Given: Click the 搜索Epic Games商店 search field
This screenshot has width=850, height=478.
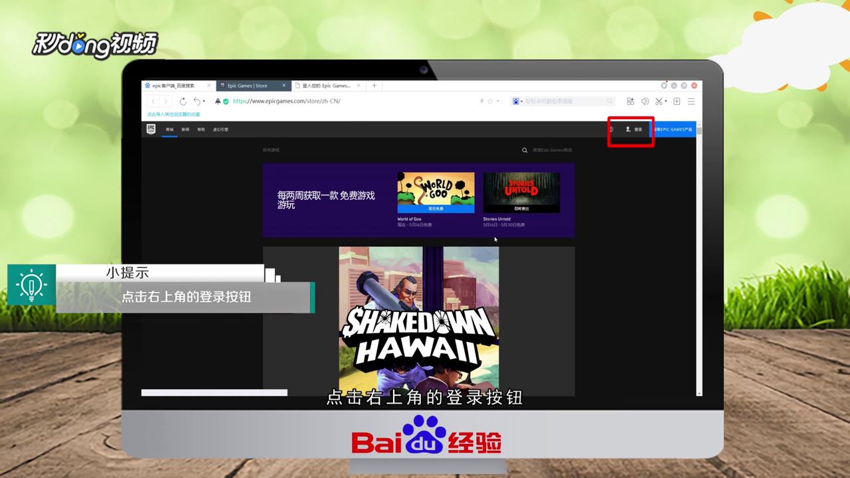Looking at the screenshot, I should pos(552,150).
